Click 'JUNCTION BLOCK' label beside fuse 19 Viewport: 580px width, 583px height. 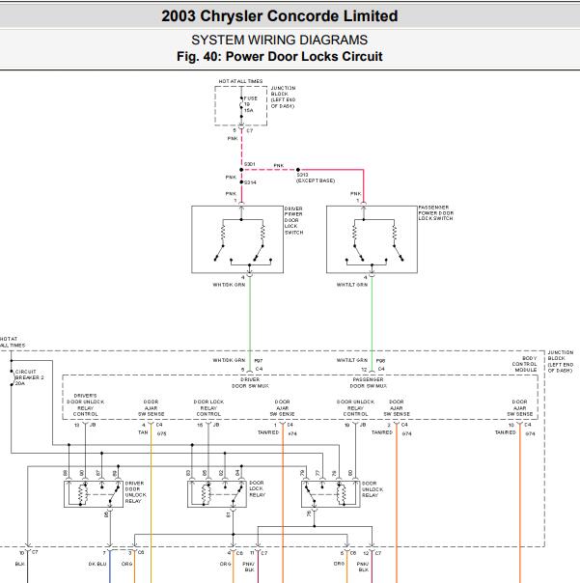pyautogui.click(x=283, y=97)
